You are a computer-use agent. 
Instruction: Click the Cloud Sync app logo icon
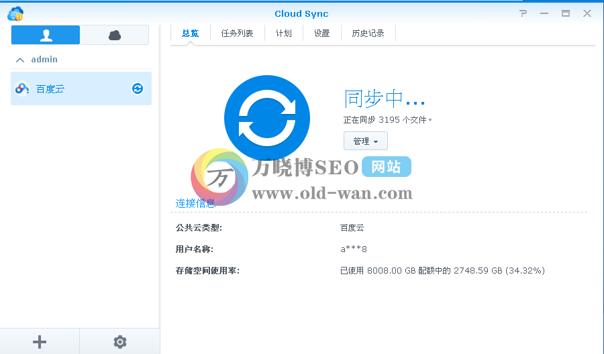click(15, 14)
